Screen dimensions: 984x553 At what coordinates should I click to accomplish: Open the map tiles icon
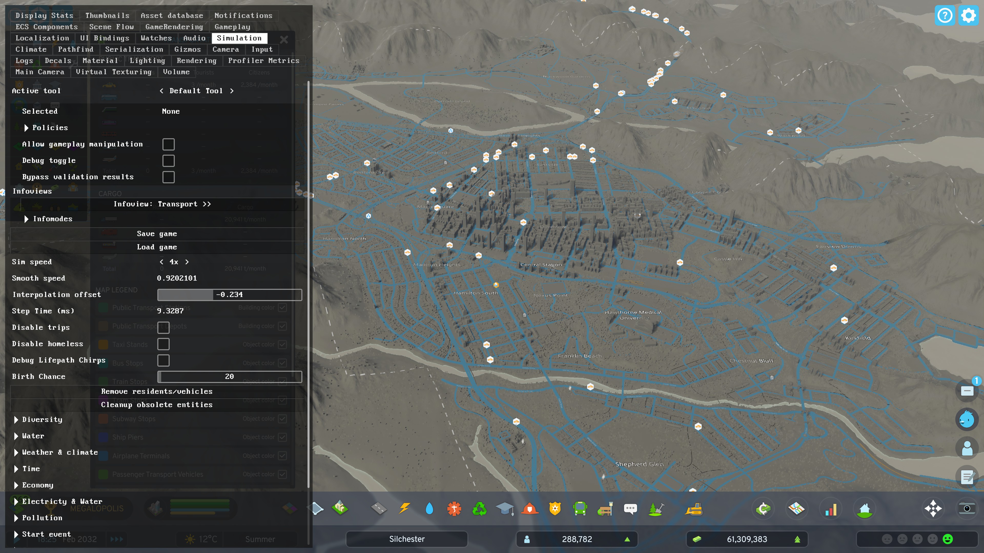click(796, 508)
